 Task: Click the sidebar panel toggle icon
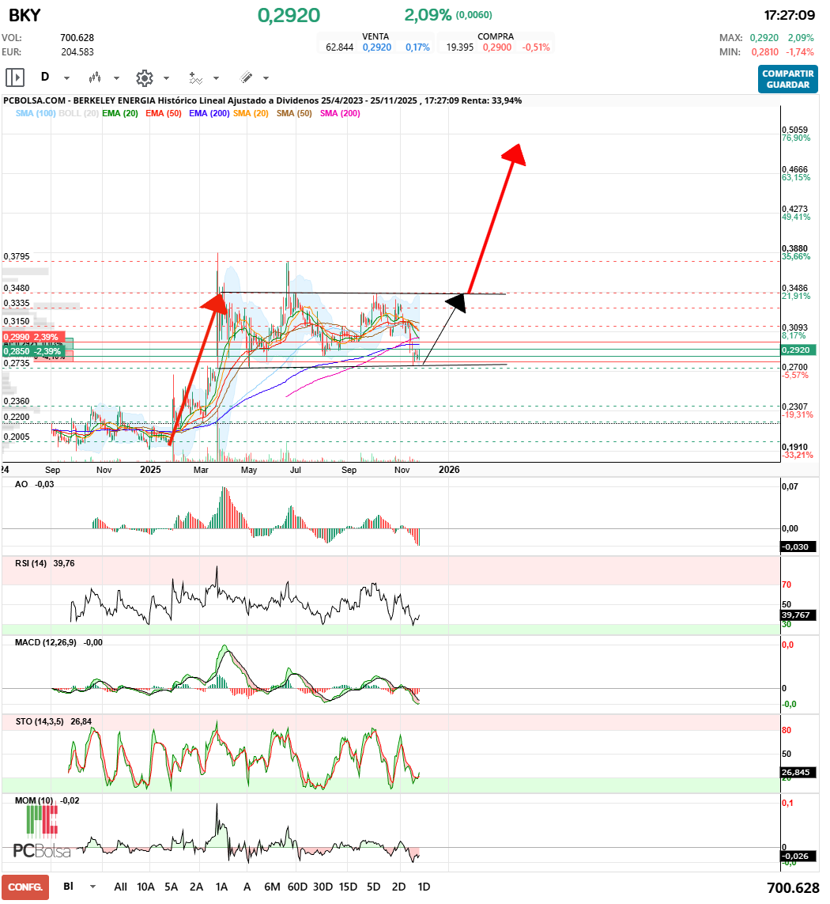[x=15, y=78]
